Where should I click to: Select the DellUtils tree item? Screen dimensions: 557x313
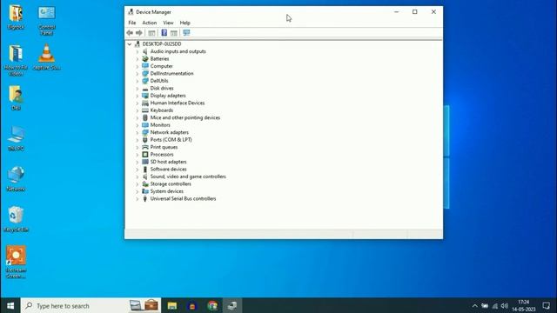point(159,81)
